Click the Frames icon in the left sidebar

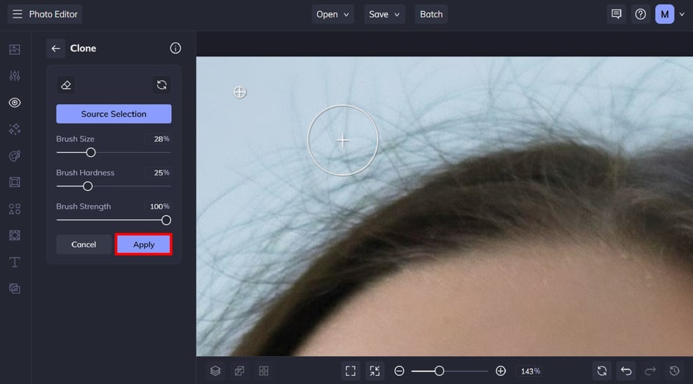click(x=15, y=182)
